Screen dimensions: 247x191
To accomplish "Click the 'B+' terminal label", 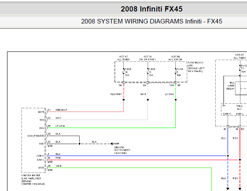I will pyautogui.click(x=224, y=105).
